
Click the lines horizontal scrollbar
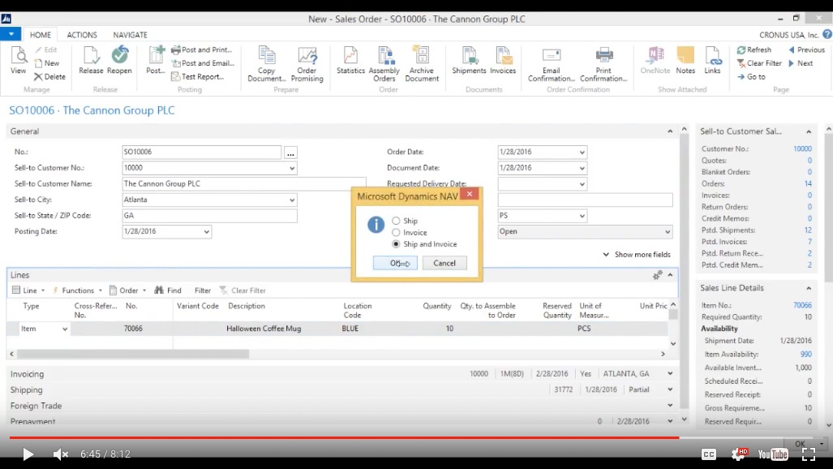tap(133, 354)
